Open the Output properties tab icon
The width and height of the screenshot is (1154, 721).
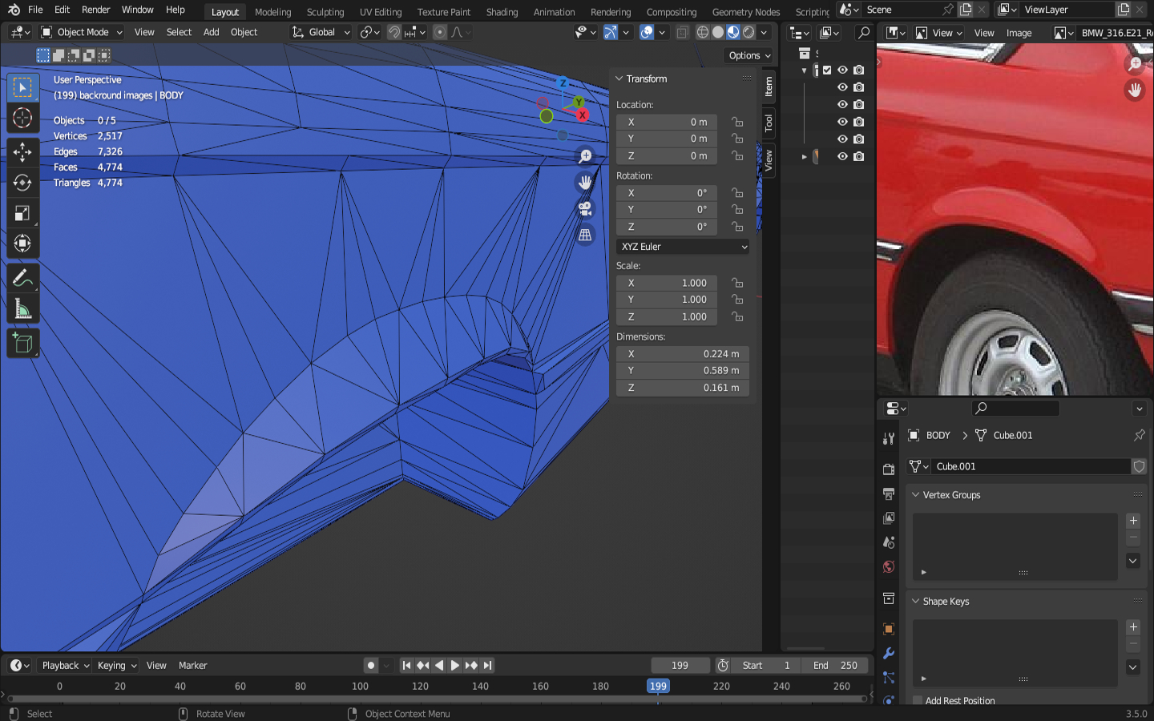[x=889, y=493]
